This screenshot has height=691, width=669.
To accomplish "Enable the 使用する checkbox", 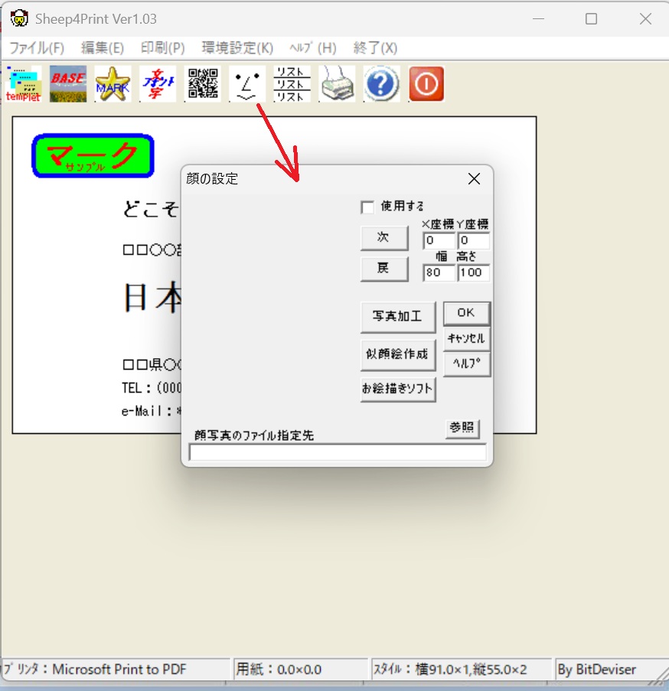I will click(x=368, y=207).
